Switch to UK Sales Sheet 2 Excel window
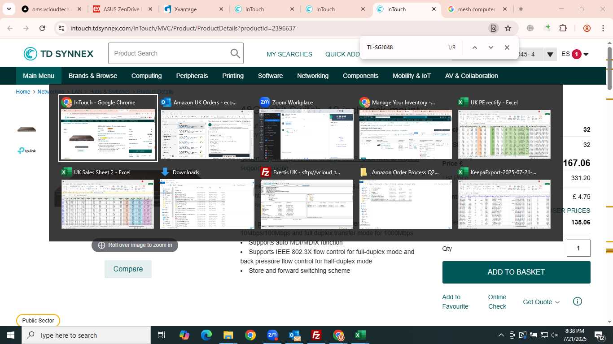The width and height of the screenshot is (613, 344). [108, 198]
